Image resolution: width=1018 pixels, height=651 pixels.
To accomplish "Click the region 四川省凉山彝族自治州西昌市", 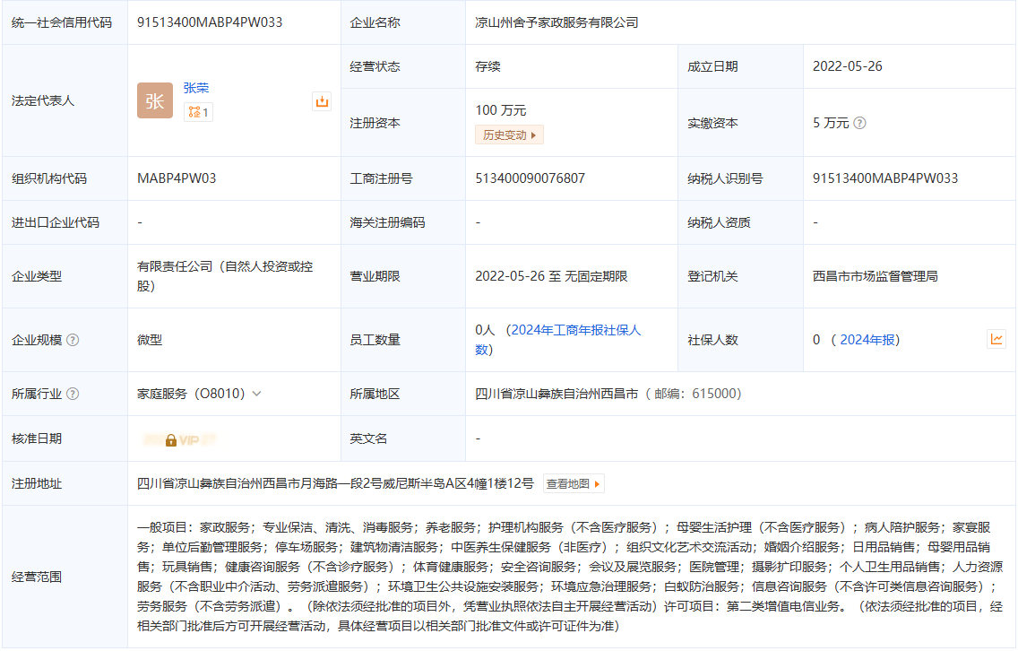I will tap(557, 394).
